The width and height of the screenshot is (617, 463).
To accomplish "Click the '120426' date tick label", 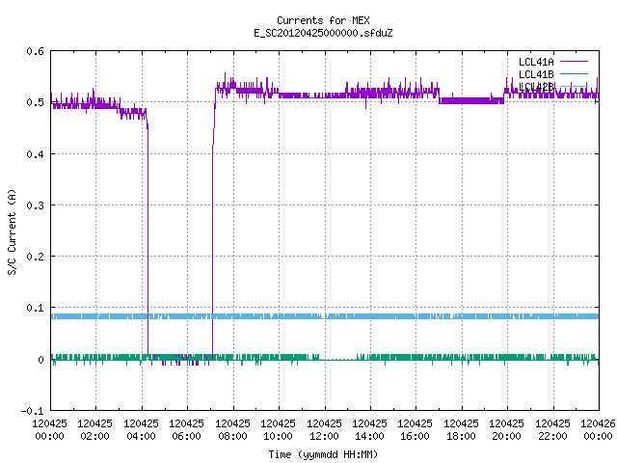I will coord(598,423).
